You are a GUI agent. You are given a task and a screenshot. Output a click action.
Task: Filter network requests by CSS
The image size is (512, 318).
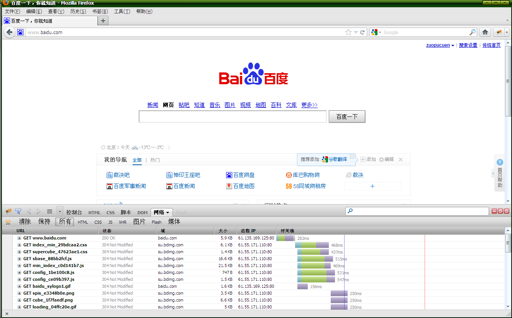[98, 222]
